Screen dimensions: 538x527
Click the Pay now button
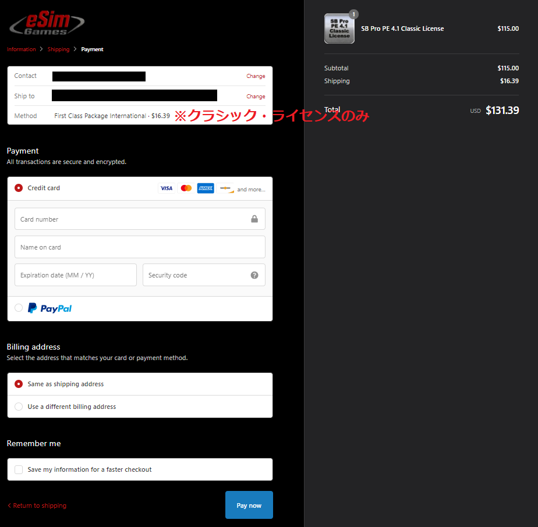(x=249, y=505)
